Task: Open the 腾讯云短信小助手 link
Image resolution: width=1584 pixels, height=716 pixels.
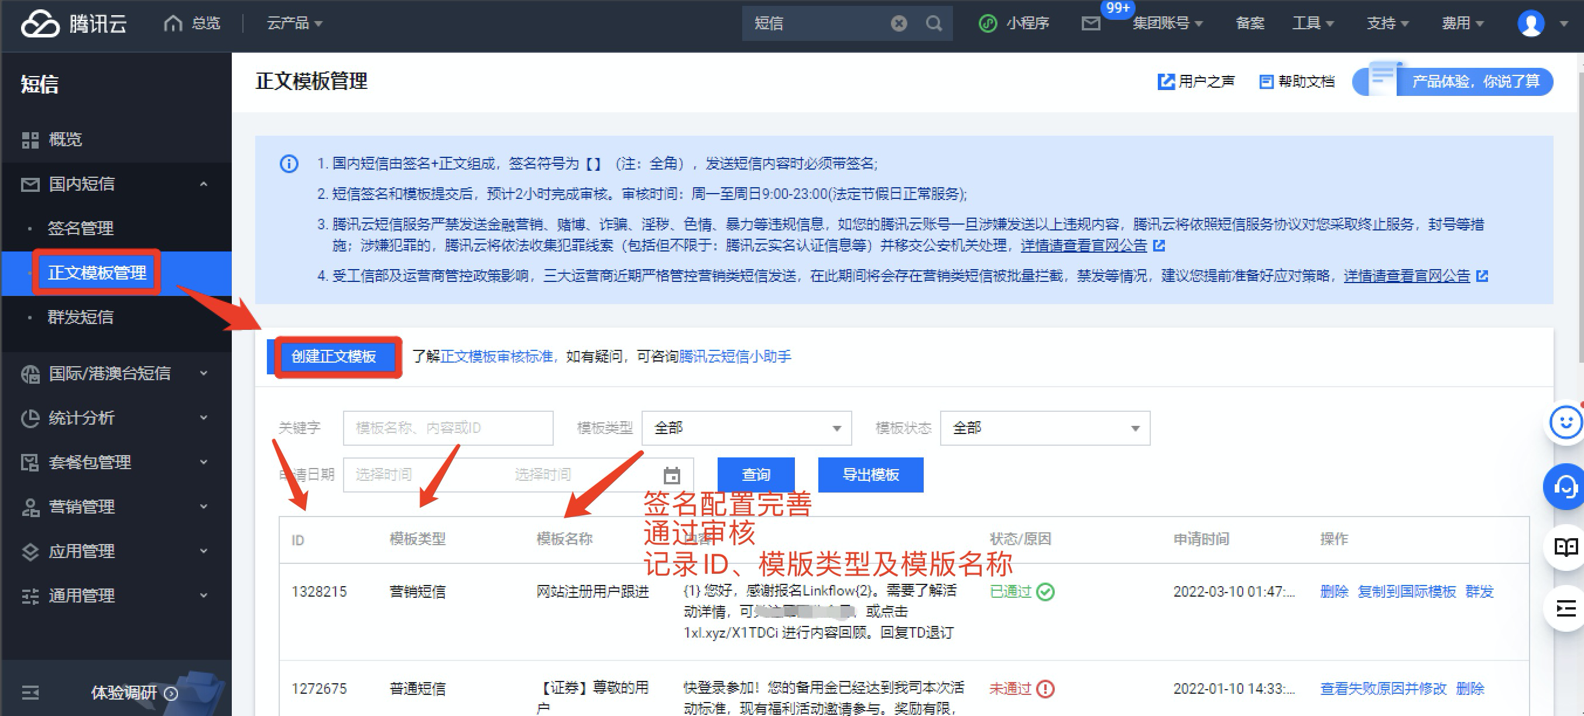Action: pyautogui.click(x=735, y=356)
